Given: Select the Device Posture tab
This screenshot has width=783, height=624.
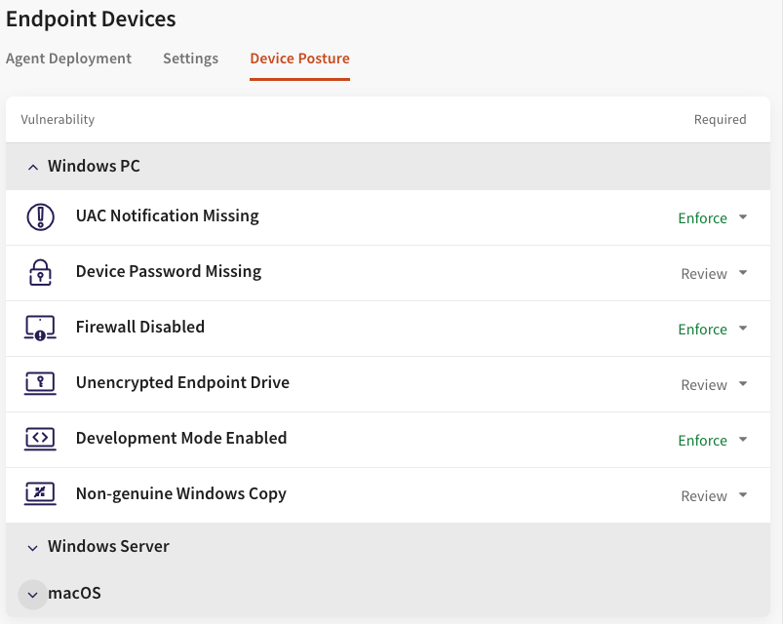Looking at the screenshot, I should click(299, 58).
